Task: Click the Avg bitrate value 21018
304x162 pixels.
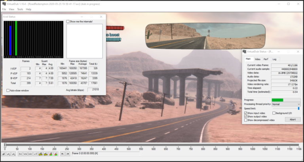Action: pyautogui.click(x=93, y=89)
